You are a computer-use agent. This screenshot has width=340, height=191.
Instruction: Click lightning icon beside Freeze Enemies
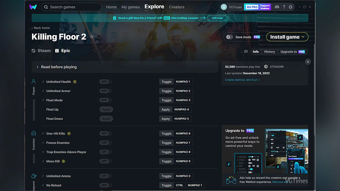click(x=43, y=143)
